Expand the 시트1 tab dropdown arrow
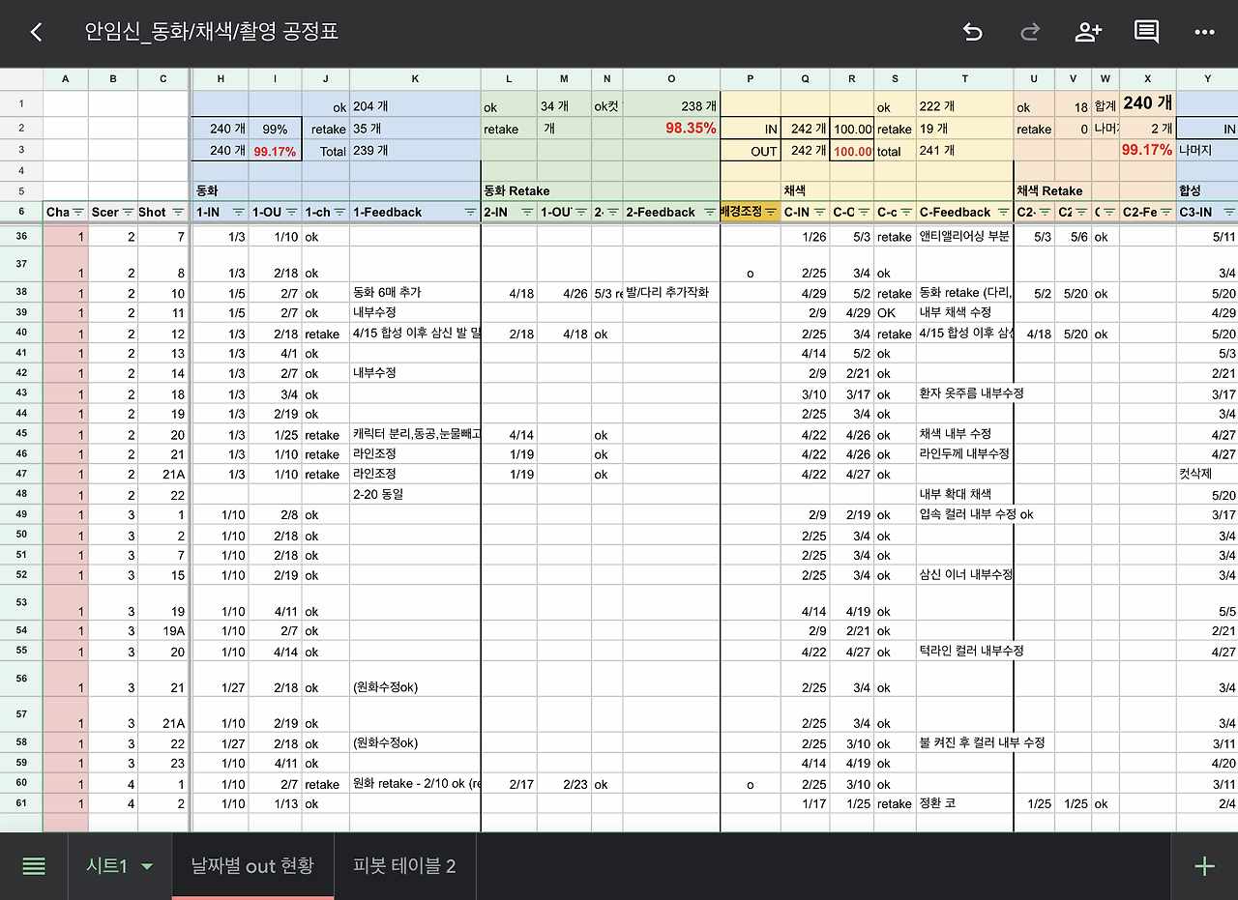The image size is (1238, 900). point(147,867)
